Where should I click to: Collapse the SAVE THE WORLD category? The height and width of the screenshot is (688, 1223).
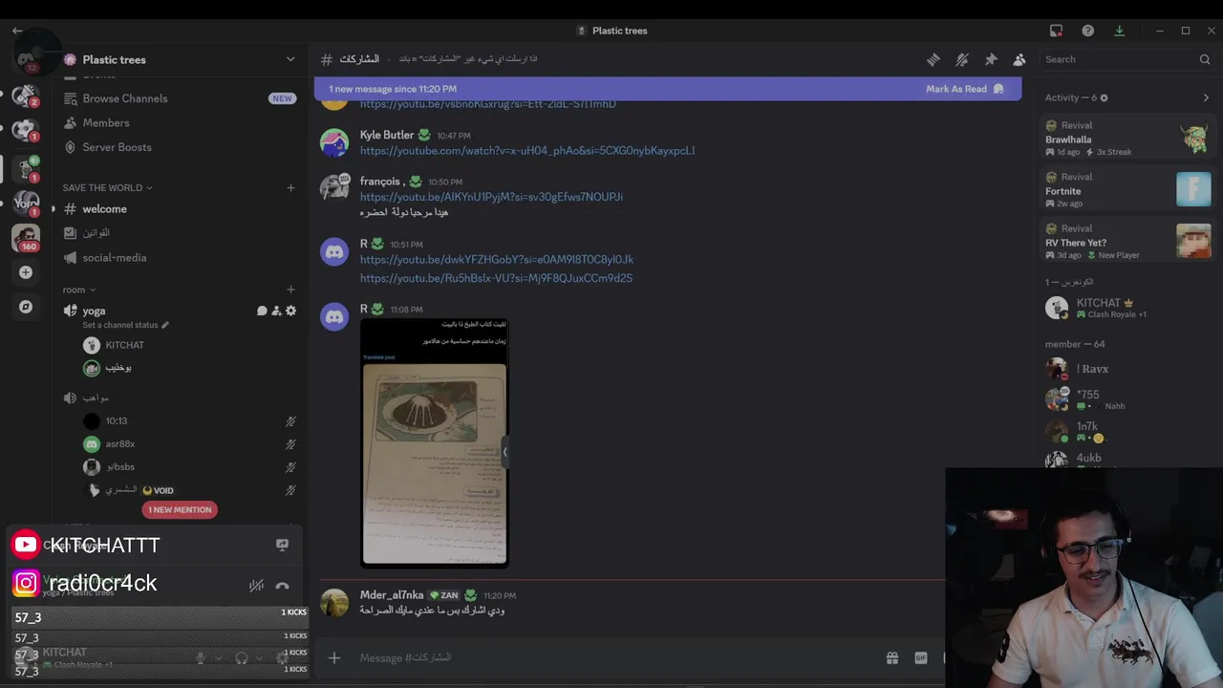tap(107, 187)
